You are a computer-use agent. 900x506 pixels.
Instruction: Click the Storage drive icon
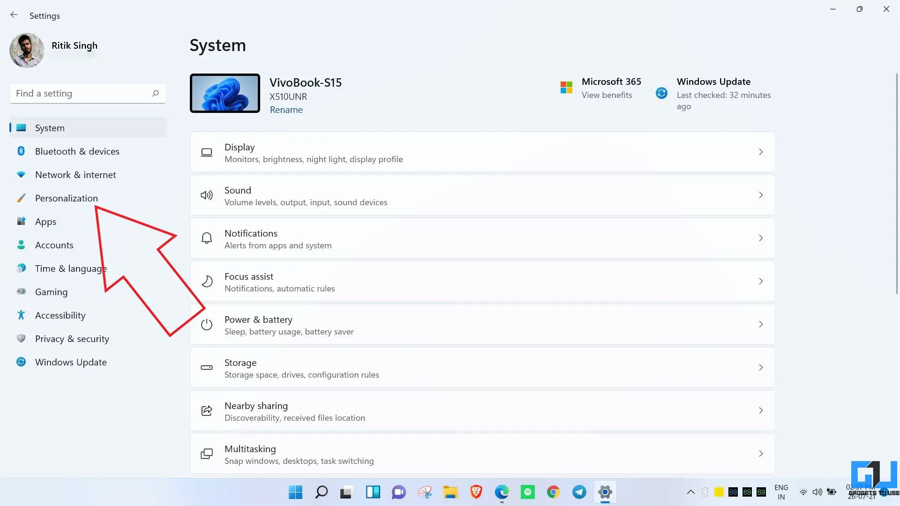point(207,367)
